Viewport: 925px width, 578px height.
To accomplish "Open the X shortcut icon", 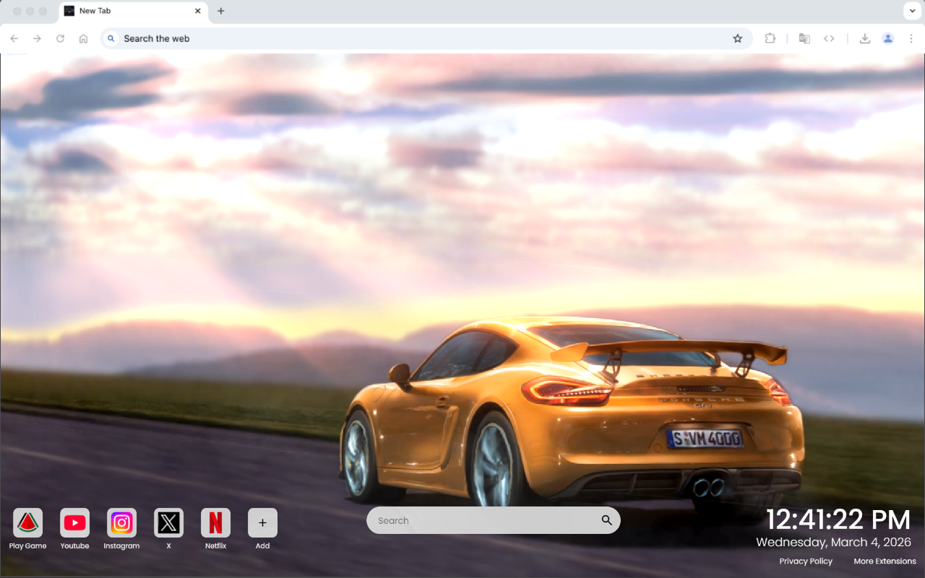I will [x=168, y=523].
